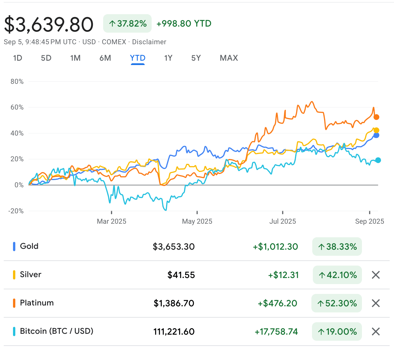Viewport: 394px width, 352px height.
Task: Remove Bitcoin from the comparison list
Action: [376, 331]
